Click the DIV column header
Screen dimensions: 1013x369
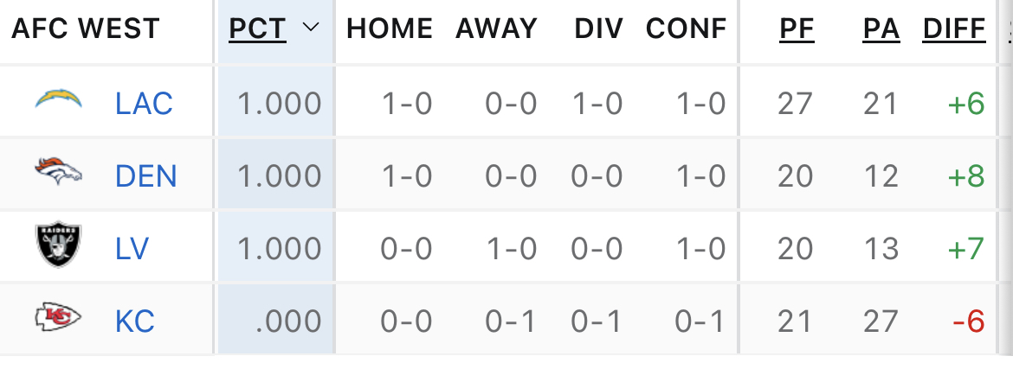tap(599, 29)
